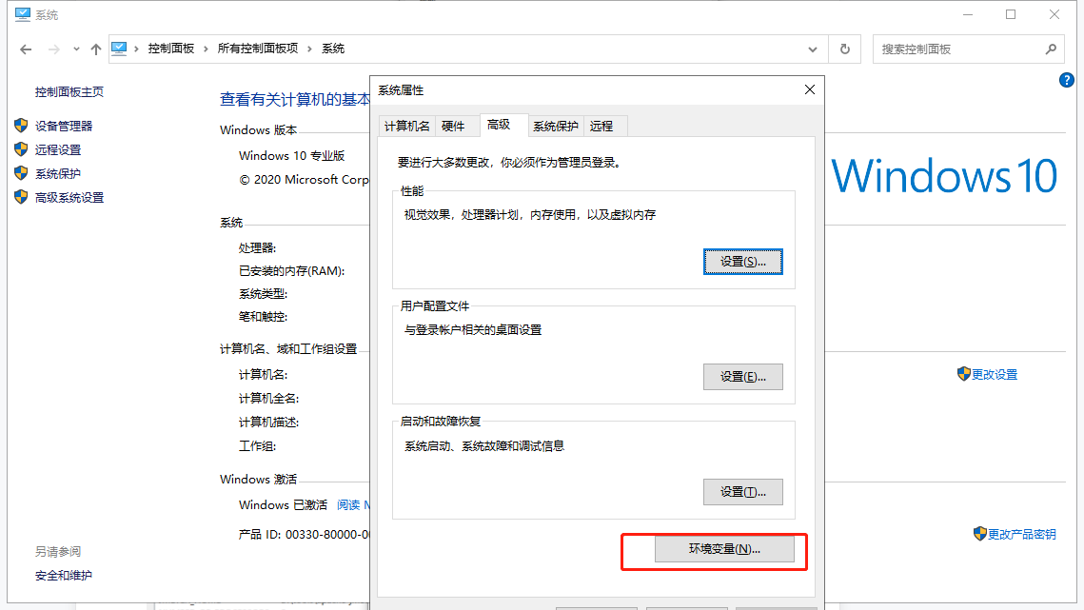Screen dimensions: 1084x610
Task: Go up one folder level
Action: 96,49
